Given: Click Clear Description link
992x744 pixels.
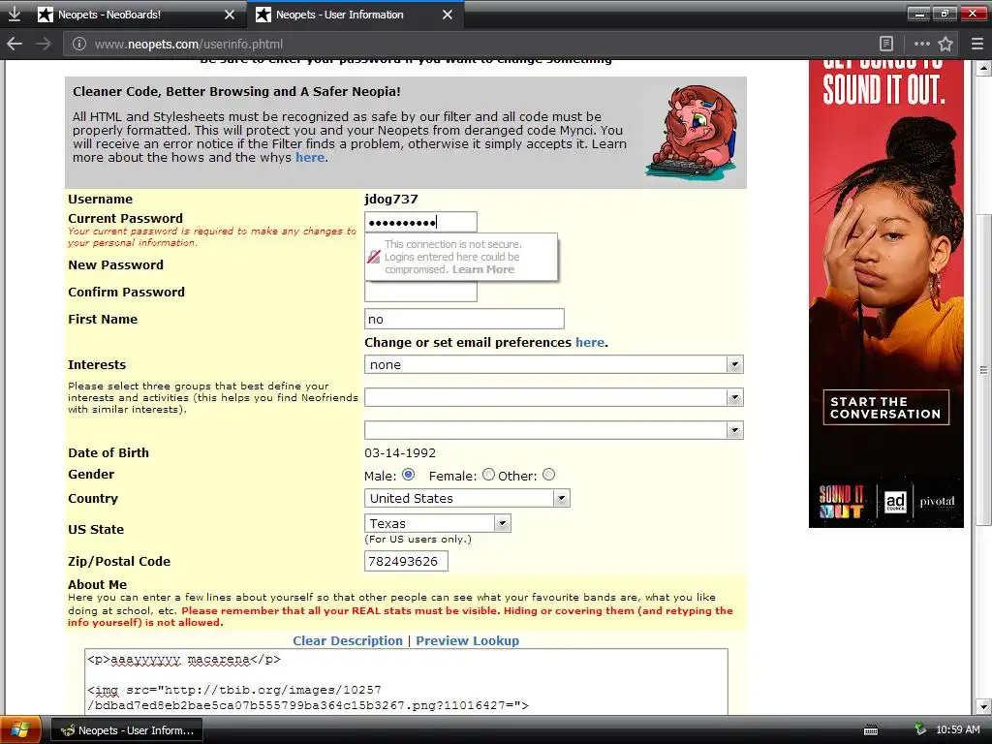Looking at the screenshot, I should 348,641.
